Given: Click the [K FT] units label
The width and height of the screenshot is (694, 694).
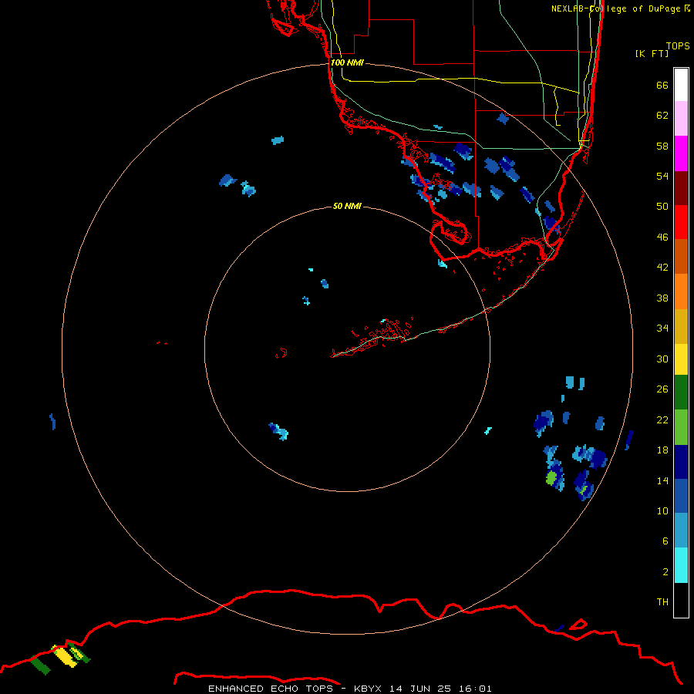Looking at the screenshot, I should point(652,53).
